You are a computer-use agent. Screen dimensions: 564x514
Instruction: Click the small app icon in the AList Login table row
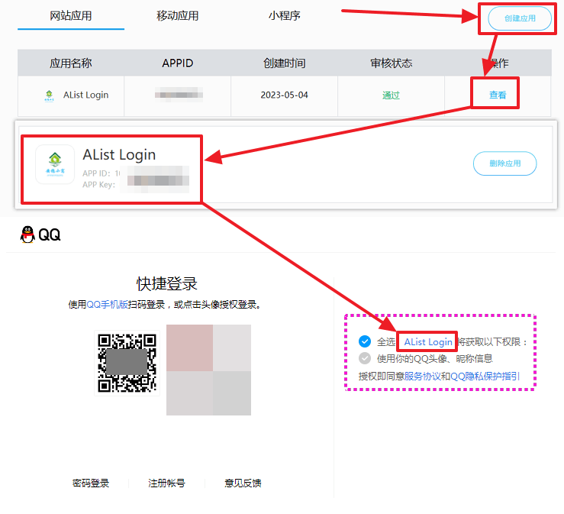coord(50,95)
